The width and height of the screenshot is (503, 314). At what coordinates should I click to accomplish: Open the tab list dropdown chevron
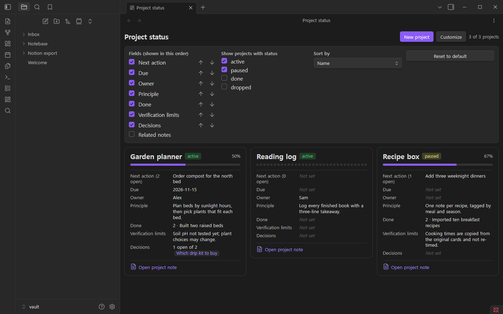tap(440, 7)
